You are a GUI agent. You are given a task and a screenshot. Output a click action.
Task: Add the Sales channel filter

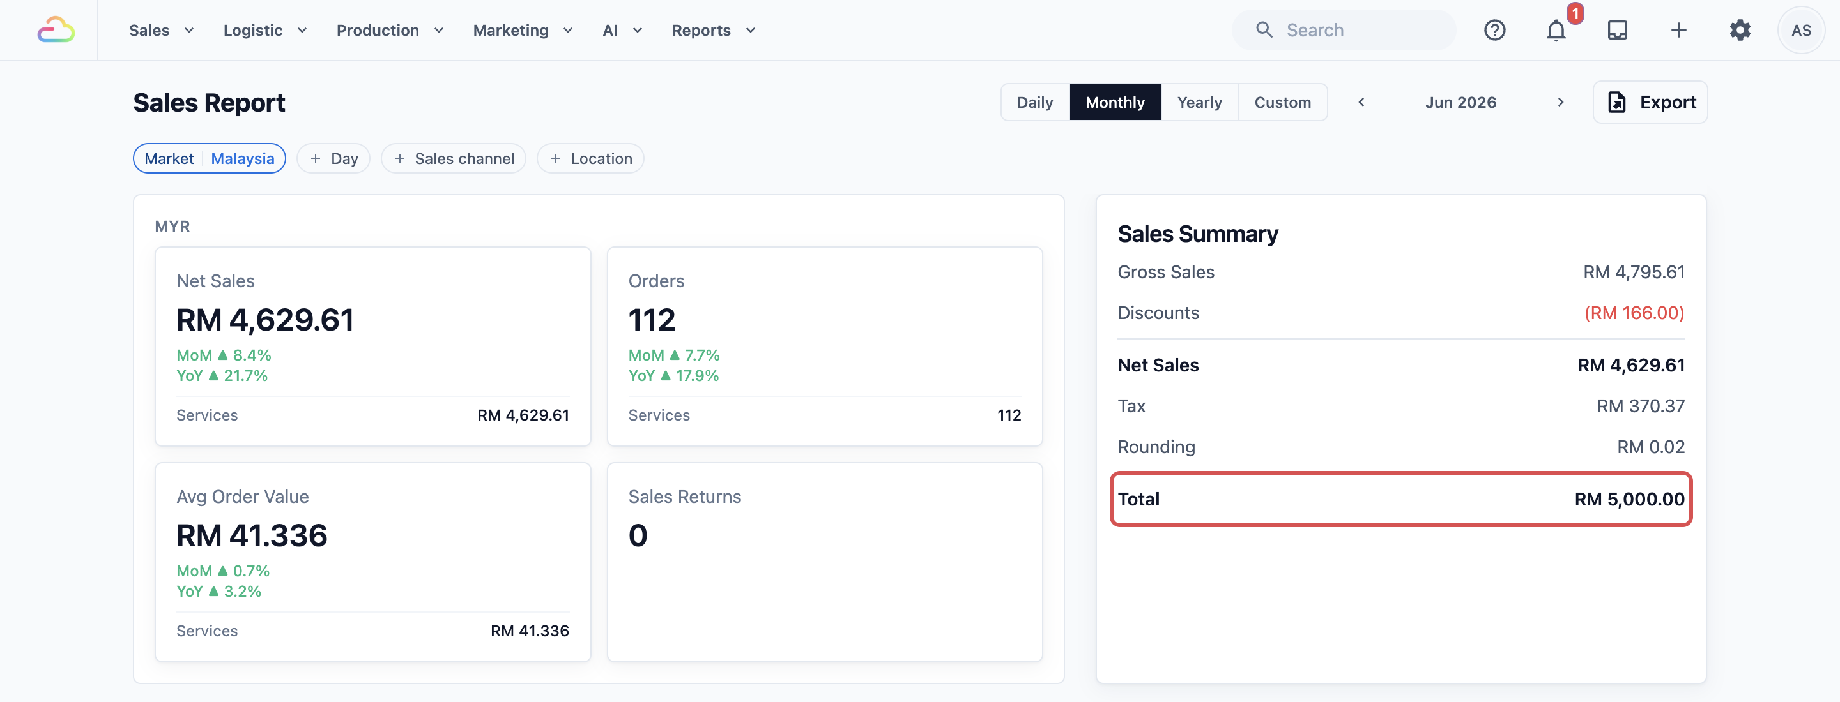pos(453,158)
